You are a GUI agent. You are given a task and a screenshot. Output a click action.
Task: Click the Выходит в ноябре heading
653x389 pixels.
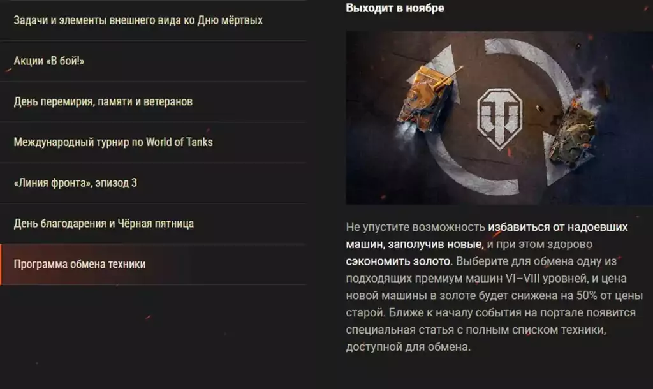[395, 8]
